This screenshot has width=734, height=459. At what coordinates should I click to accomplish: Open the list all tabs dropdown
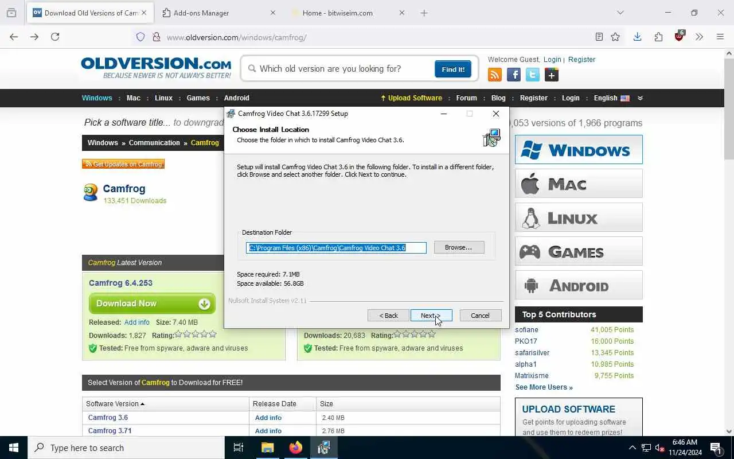click(620, 13)
